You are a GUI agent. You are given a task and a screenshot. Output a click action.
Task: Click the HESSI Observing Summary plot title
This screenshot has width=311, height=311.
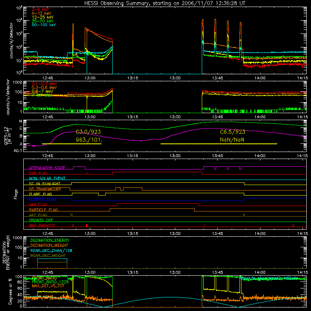click(x=164, y=3)
